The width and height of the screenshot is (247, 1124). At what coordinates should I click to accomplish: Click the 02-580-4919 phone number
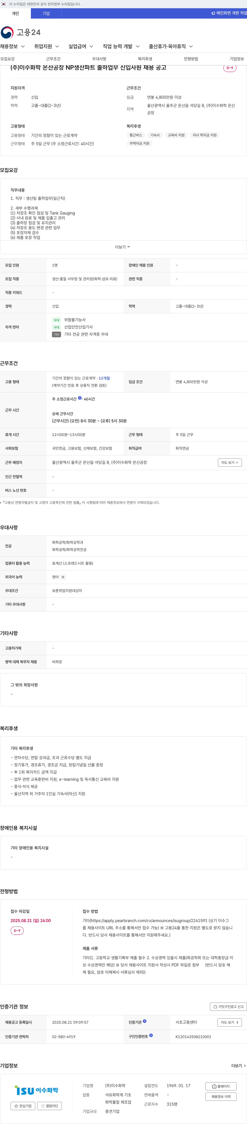coord(64,1037)
